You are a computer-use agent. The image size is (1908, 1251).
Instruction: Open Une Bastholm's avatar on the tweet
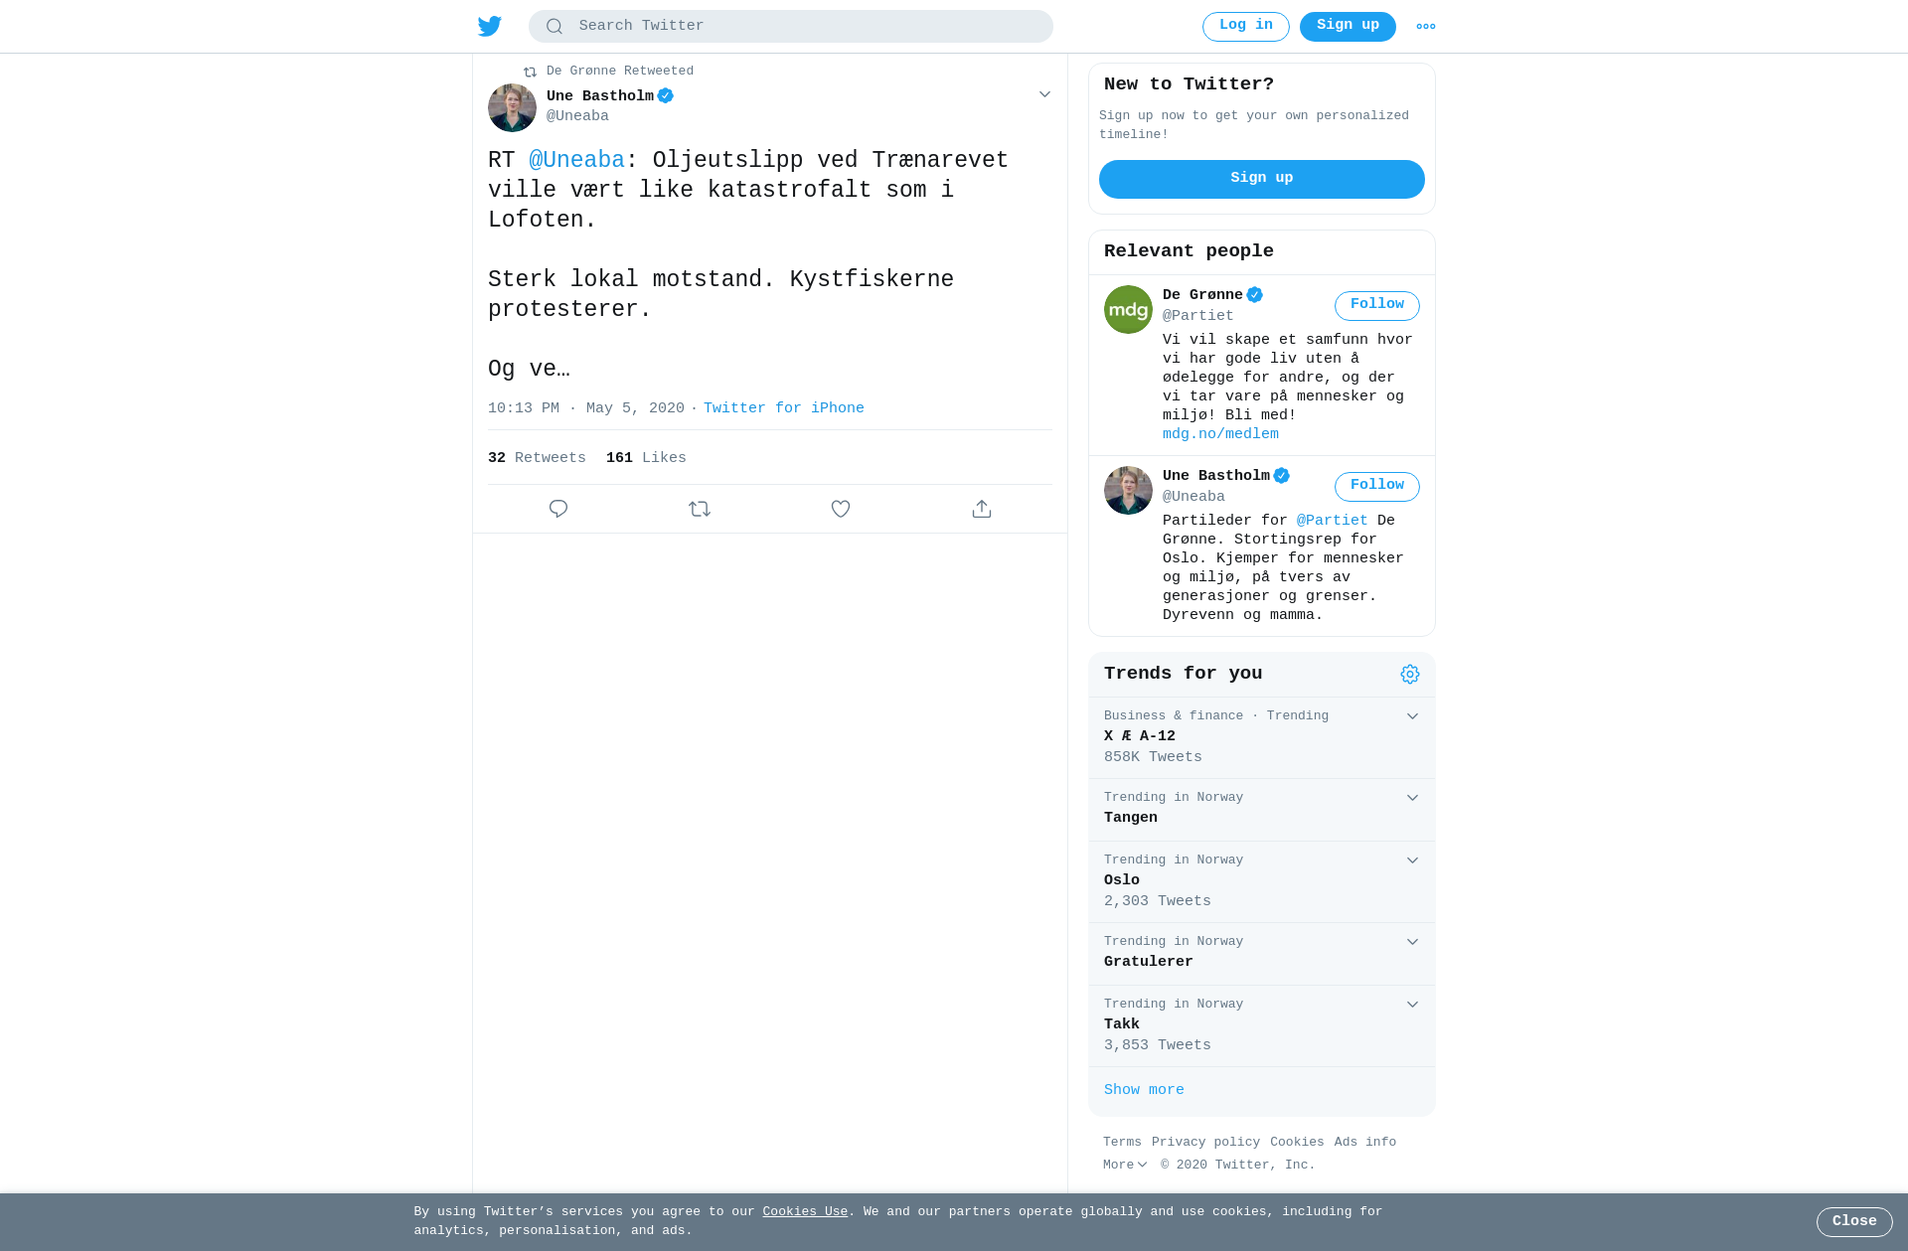click(x=512, y=108)
